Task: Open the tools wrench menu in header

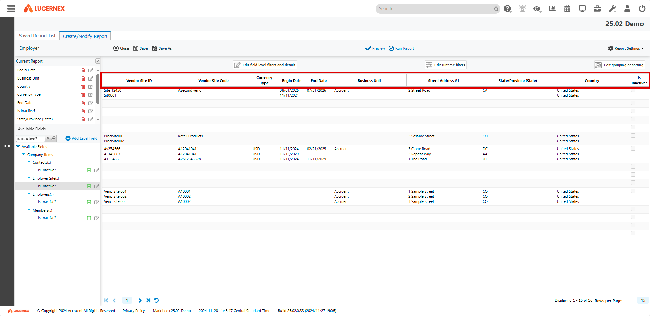Action: point(612,8)
